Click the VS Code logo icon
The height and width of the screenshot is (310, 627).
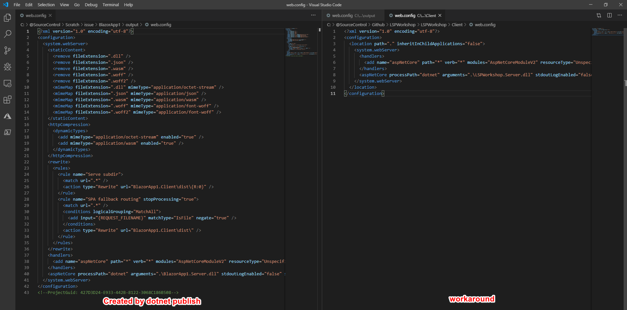6,5
